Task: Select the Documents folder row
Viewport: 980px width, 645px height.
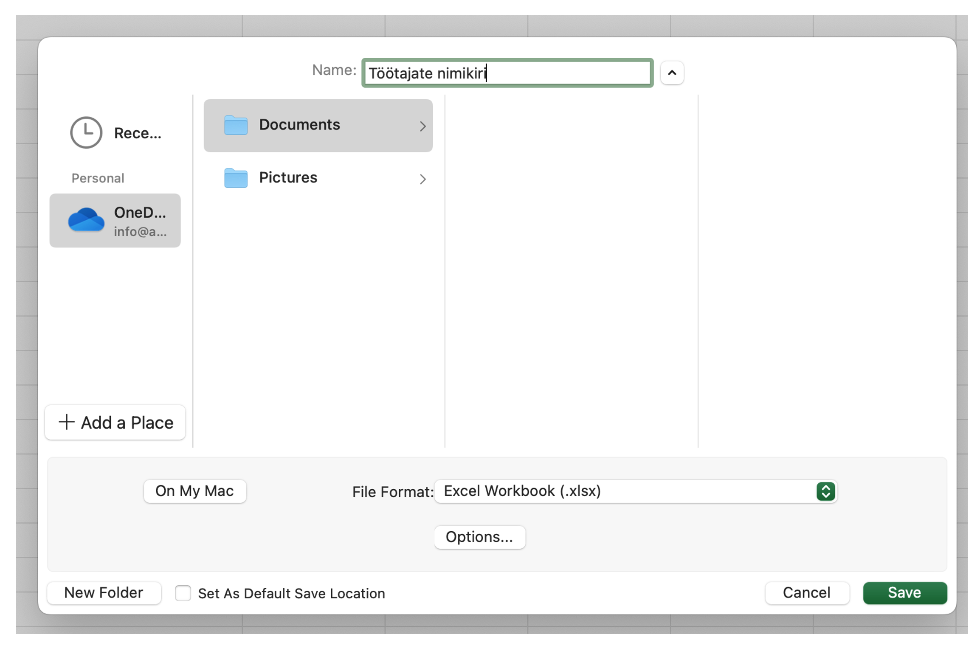Action: [x=318, y=125]
